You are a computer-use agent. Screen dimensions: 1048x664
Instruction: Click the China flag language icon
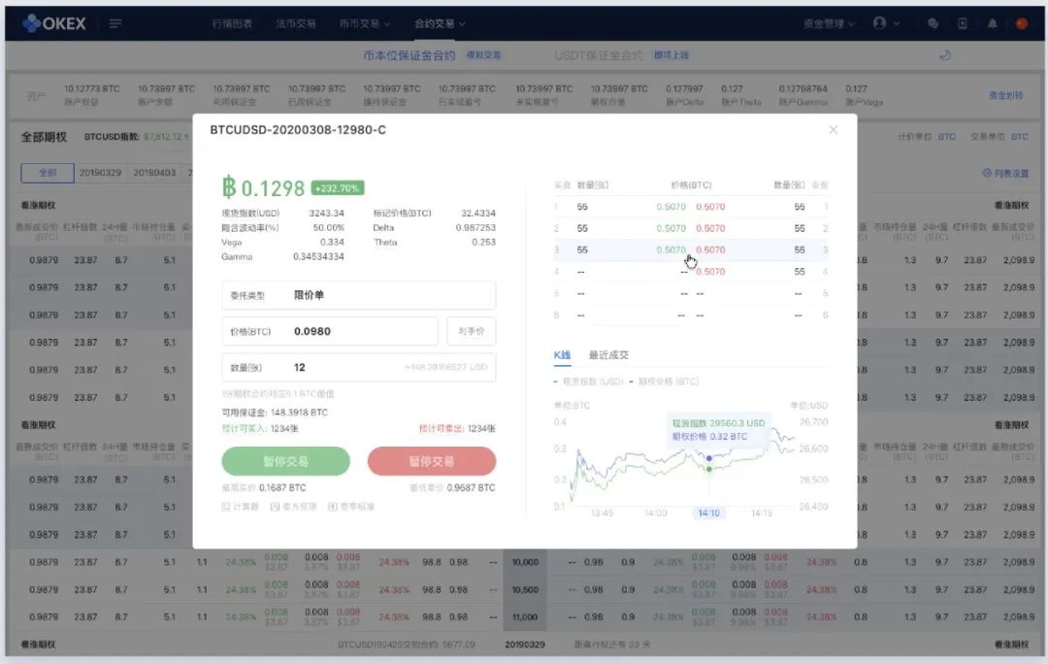coord(1021,23)
